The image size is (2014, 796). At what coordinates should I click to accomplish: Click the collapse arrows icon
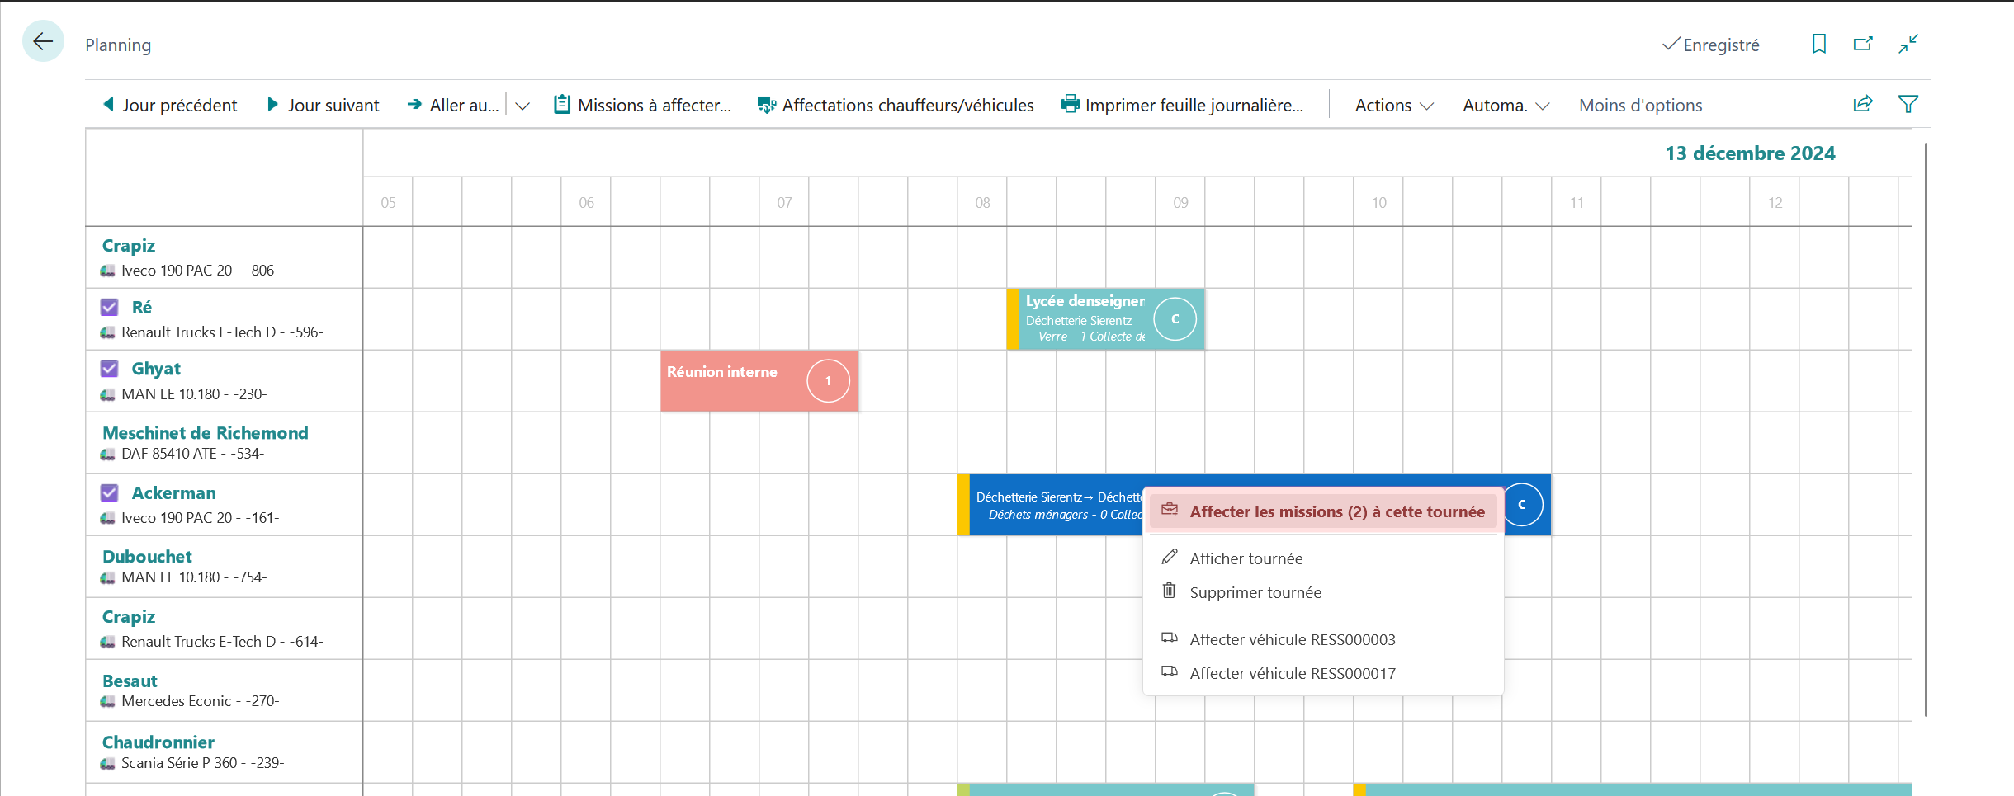coord(1908,44)
